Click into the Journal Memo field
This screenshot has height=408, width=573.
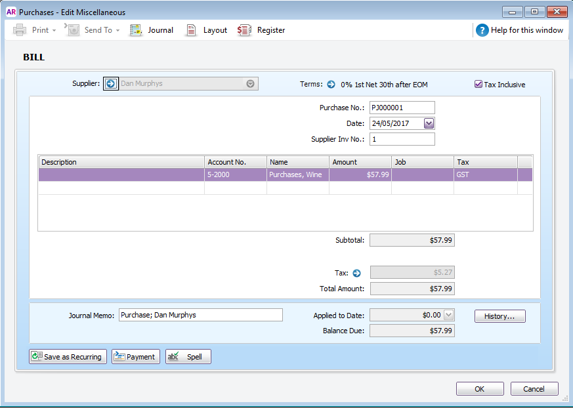pyautogui.click(x=200, y=315)
